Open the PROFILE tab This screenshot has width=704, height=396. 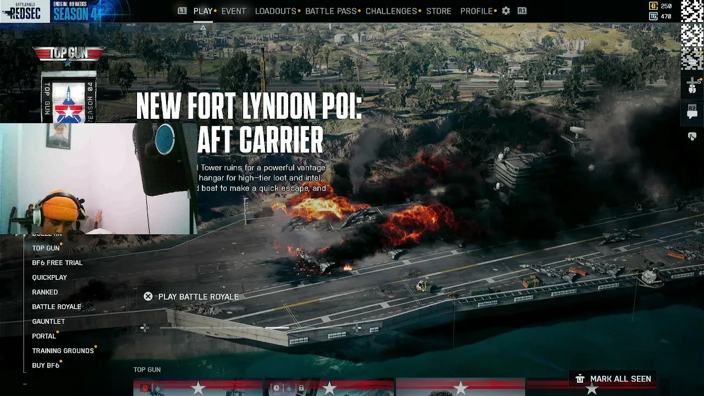476,11
